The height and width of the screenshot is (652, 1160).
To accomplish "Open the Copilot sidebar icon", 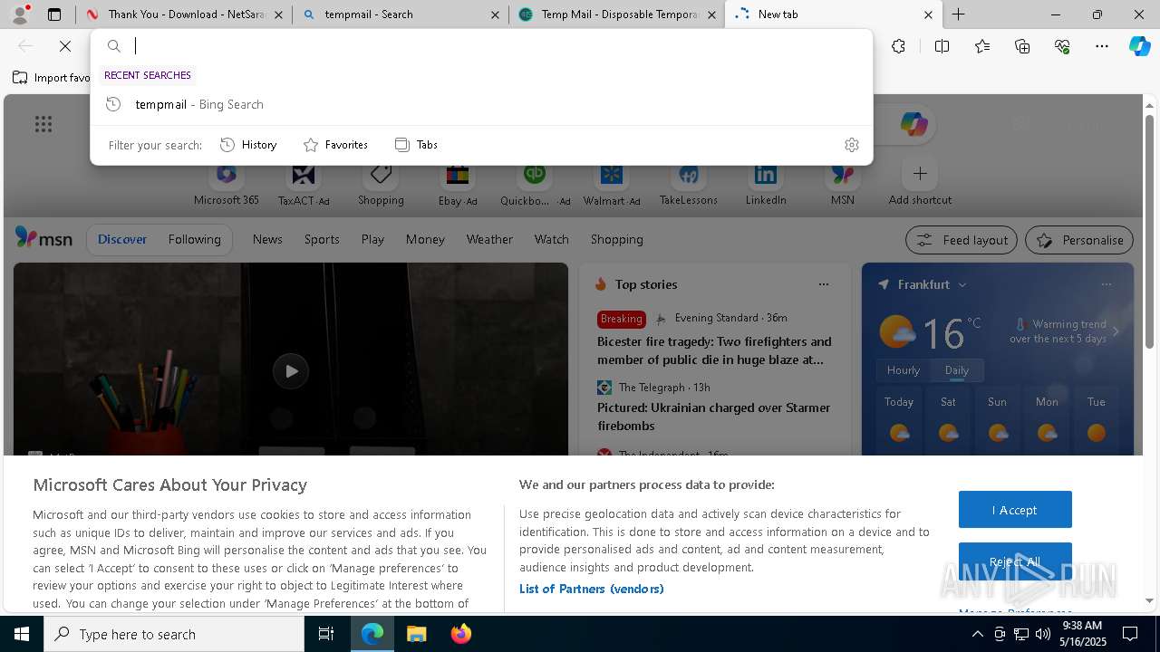I will point(1140,46).
